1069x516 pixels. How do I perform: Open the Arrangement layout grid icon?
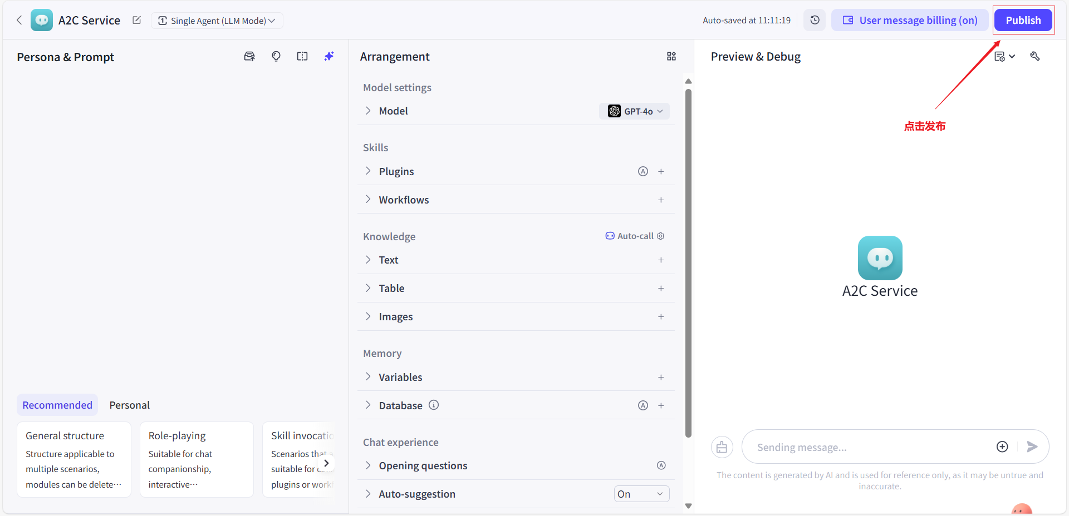click(671, 57)
